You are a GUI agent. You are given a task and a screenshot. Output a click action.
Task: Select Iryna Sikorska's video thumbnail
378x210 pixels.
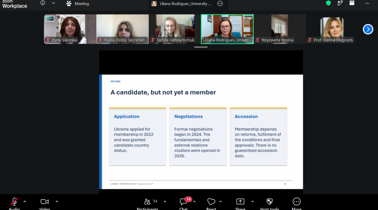click(70, 29)
